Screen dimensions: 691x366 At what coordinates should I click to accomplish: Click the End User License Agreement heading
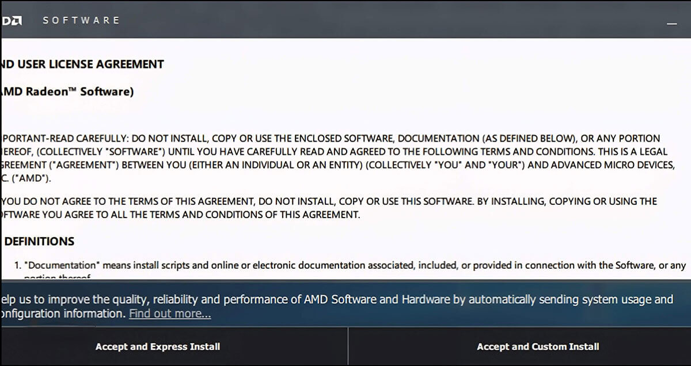(83, 64)
